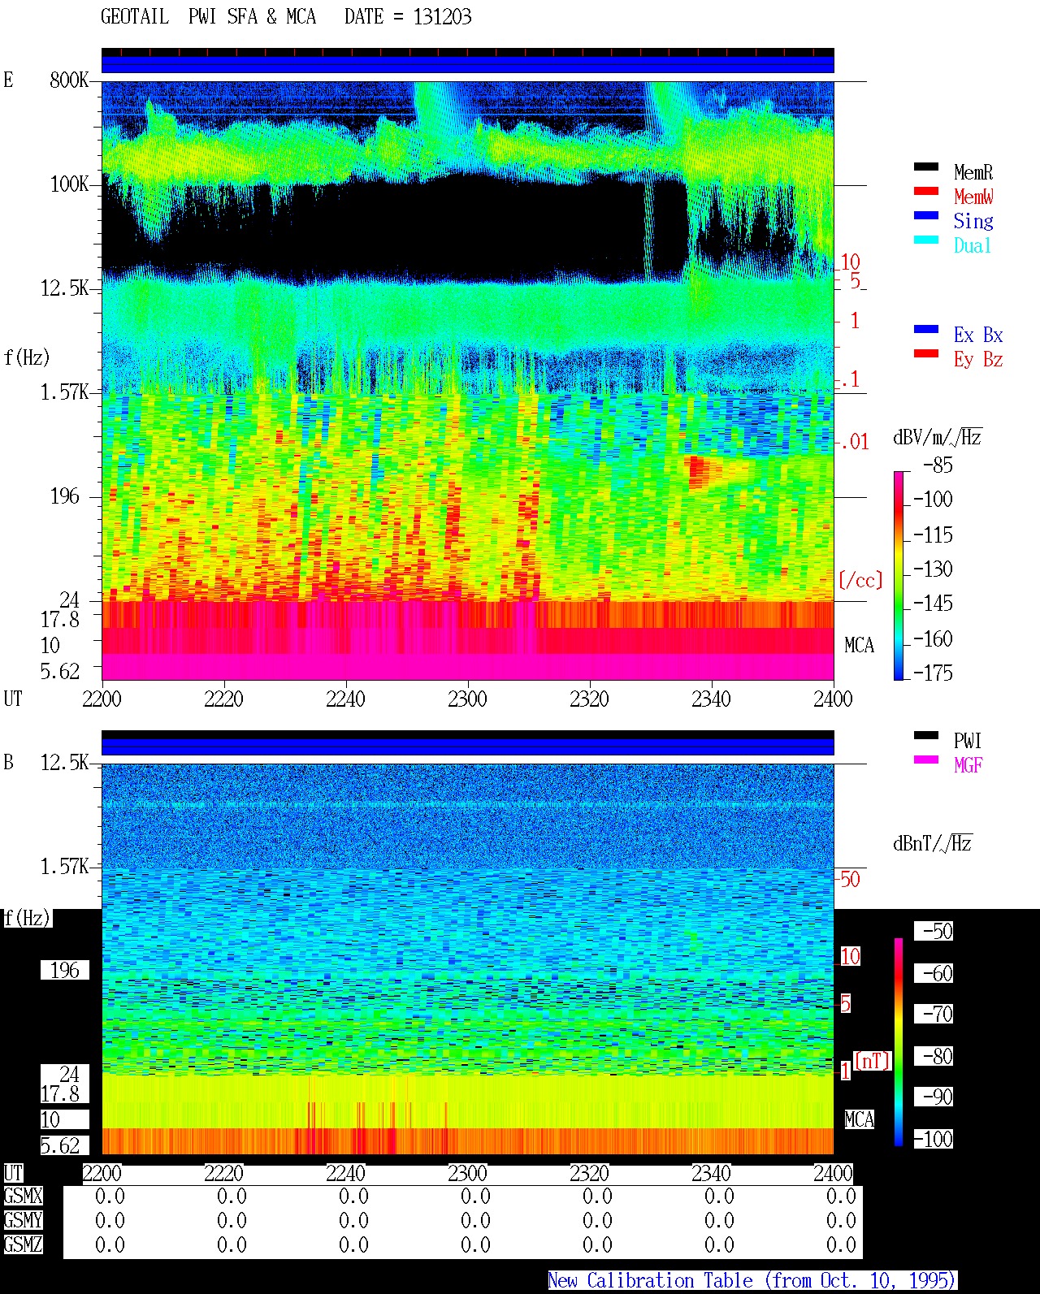Screen dimensions: 1040x1294
Task: Click the blue Ex Bx legend swatch
Action: pos(926,329)
